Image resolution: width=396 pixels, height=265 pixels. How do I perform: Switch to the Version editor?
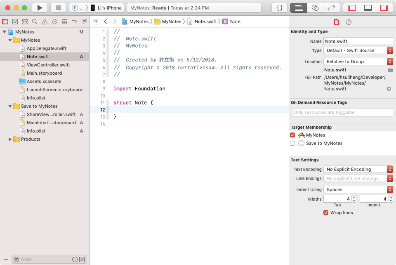pos(331,8)
